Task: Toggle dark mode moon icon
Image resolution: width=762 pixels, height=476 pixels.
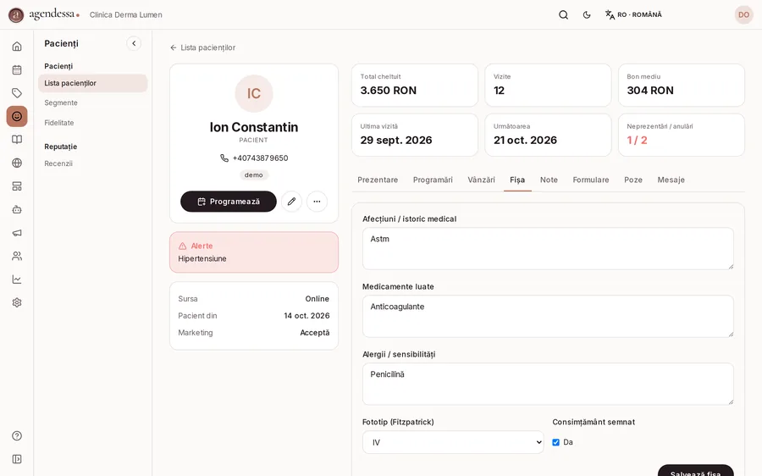Action: click(587, 14)
